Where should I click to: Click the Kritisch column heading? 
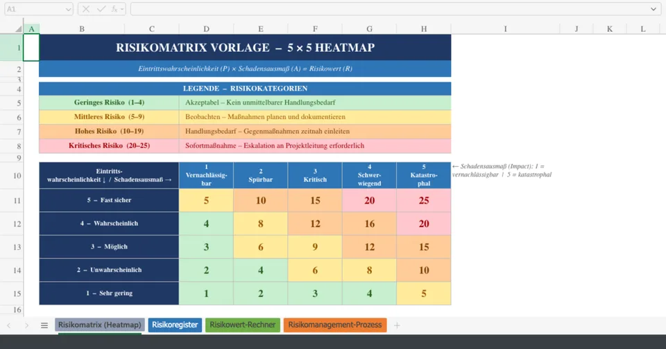(315, 175)
